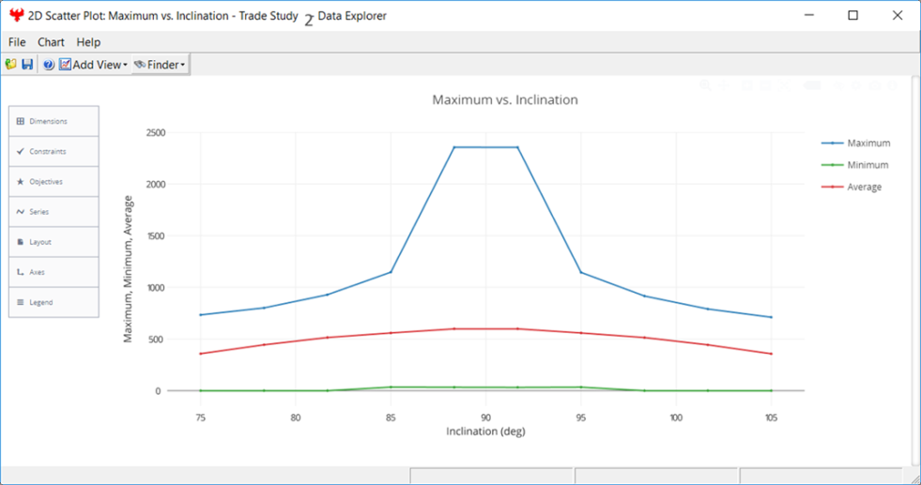Hide the Minimum series via legend
921x485 pixels.
(867, 165)
